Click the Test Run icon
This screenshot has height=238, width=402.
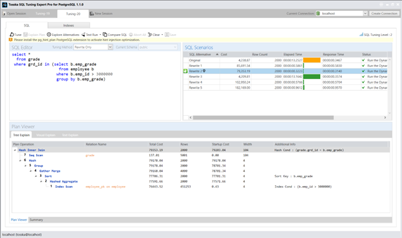[83, 35]
